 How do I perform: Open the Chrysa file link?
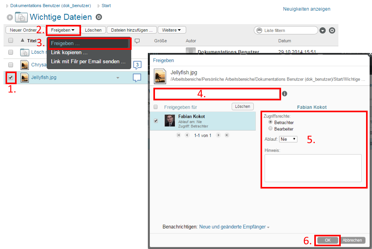39,64
